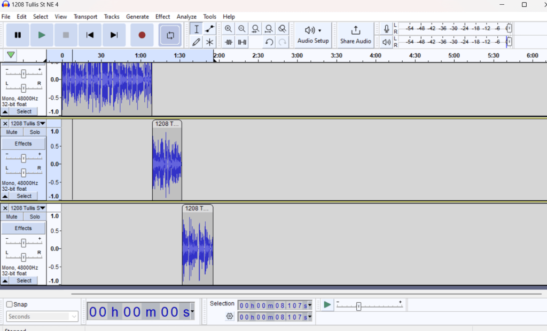This screenshot has height=331, width=547.
Task: Trim audio outside the selection
Action: (229, 42)
